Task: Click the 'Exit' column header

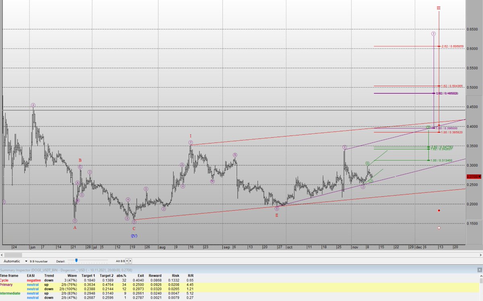Action: (140, 276)
